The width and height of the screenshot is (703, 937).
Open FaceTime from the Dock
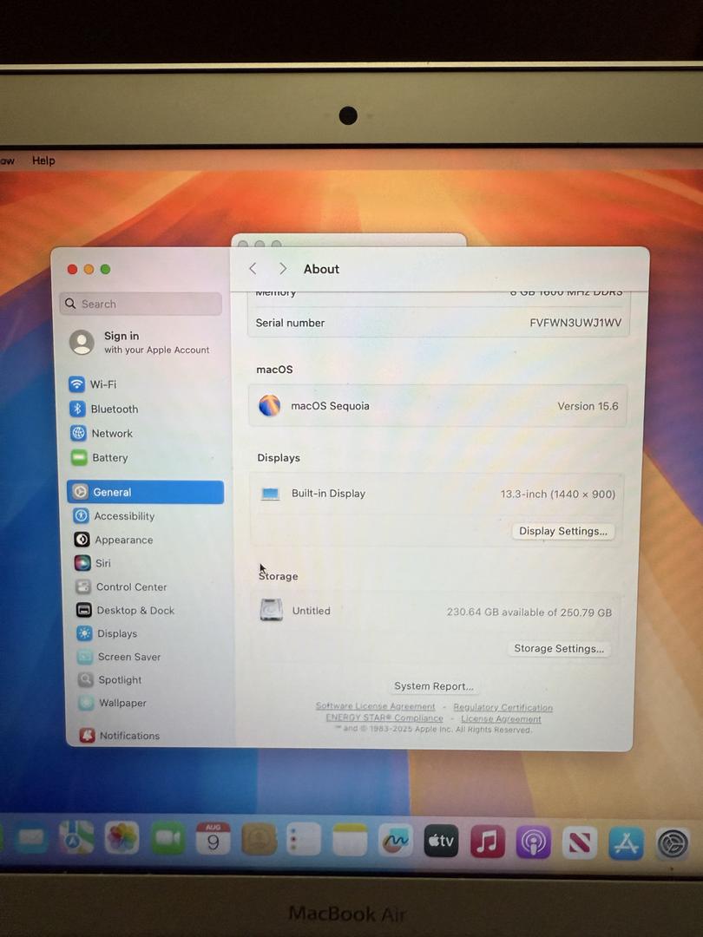click(x=168, y=838)
